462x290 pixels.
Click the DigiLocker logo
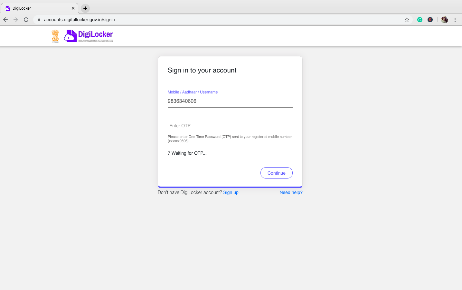89,36
